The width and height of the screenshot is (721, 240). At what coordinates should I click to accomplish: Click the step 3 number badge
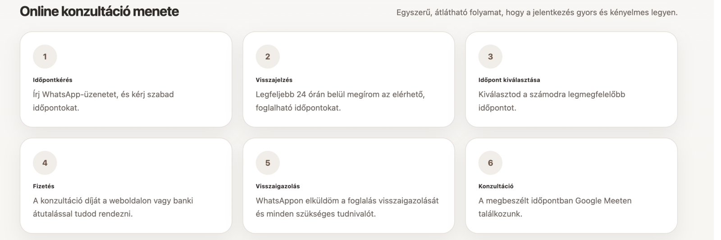pos(490,57)
